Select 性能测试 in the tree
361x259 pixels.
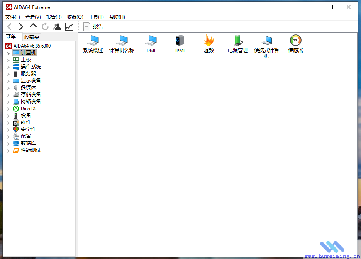27,150
